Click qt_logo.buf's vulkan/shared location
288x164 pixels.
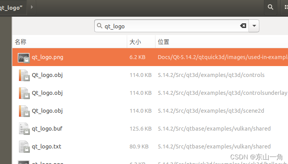pos(214,129)
